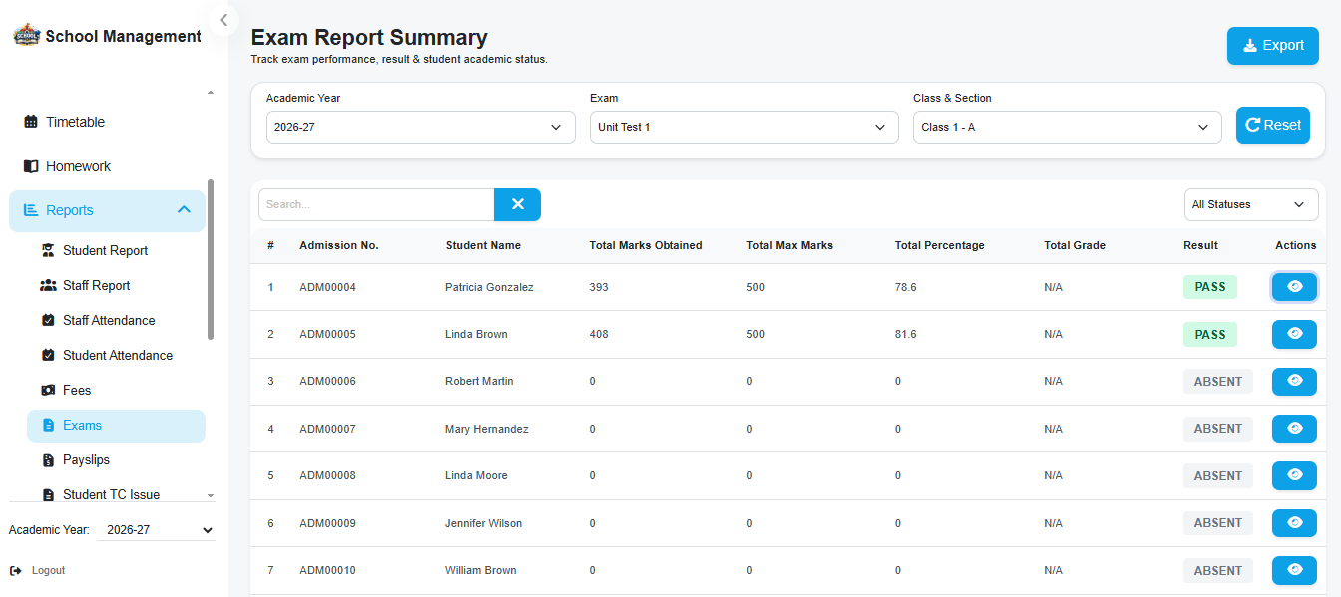This screenshot has height=597, width=1341.
Task: Click PASS badge for Linda Brown
Action: [1210, 334]
